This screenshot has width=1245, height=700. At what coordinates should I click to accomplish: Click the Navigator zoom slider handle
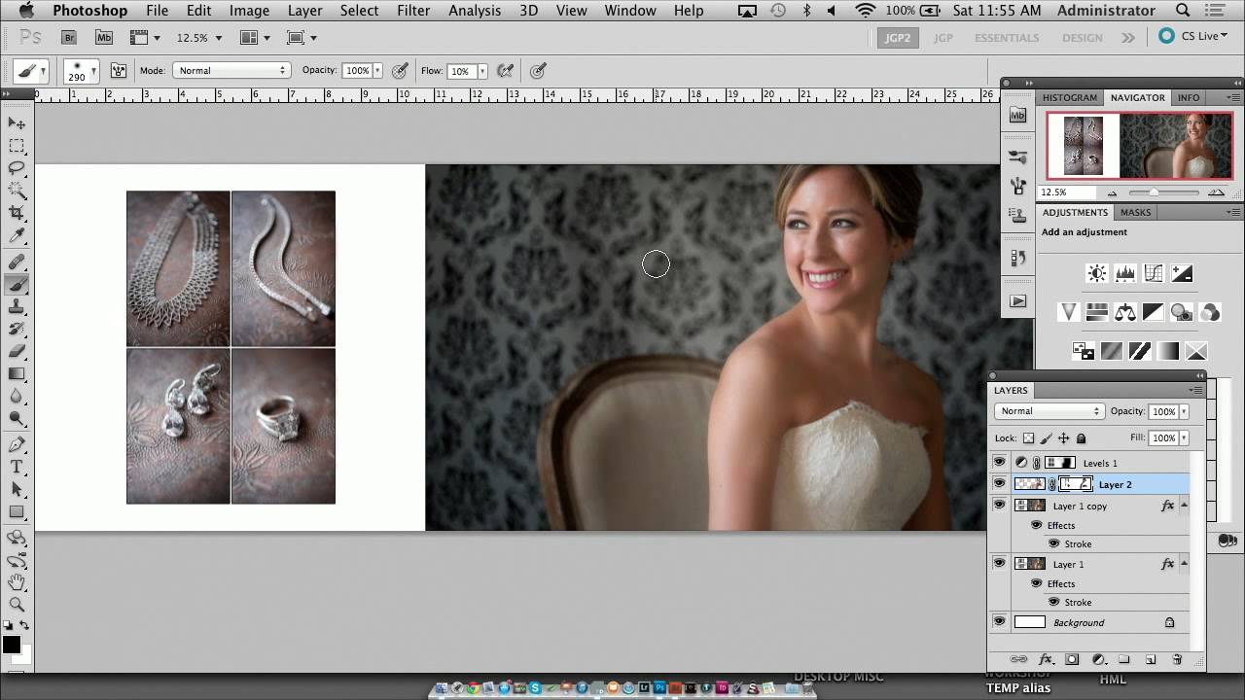(1154, 192)
